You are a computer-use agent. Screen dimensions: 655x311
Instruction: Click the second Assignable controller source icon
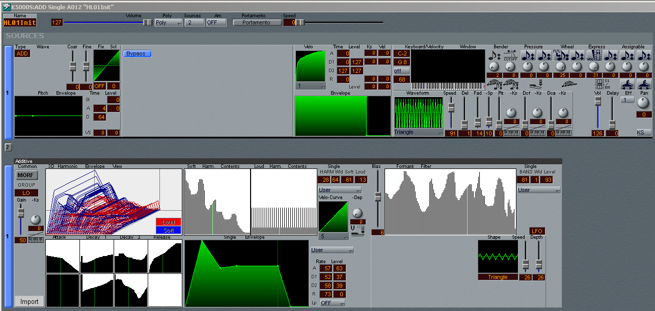pos(644,84)
